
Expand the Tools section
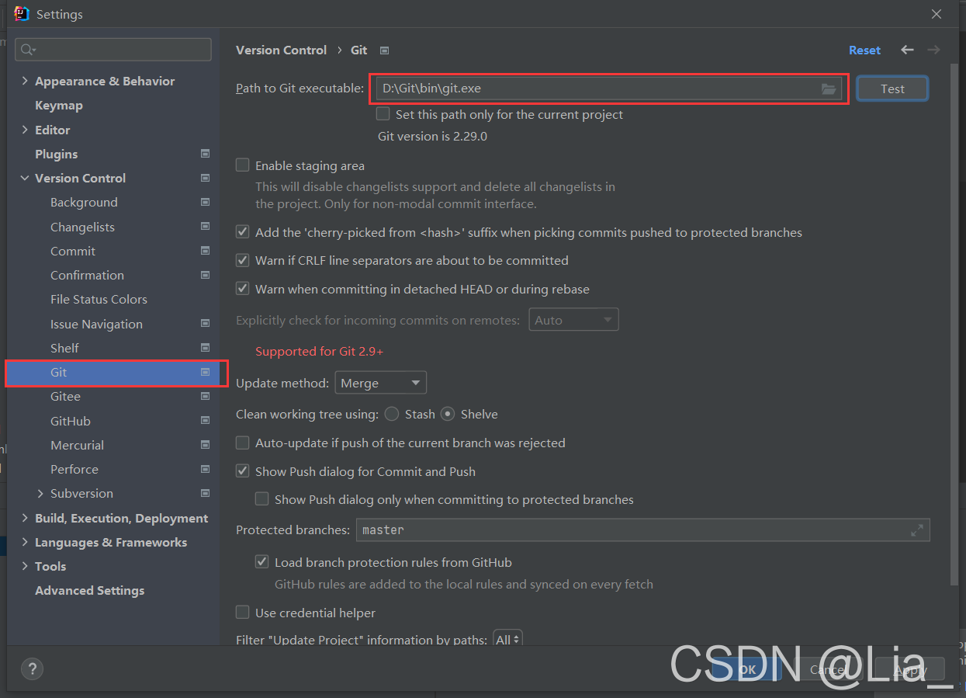click(x=25, y=566)
